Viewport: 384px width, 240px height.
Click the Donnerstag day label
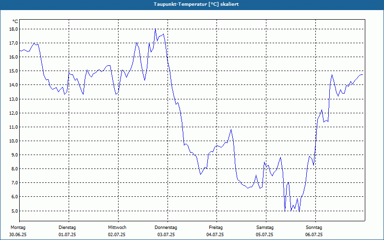click(166, 228)
